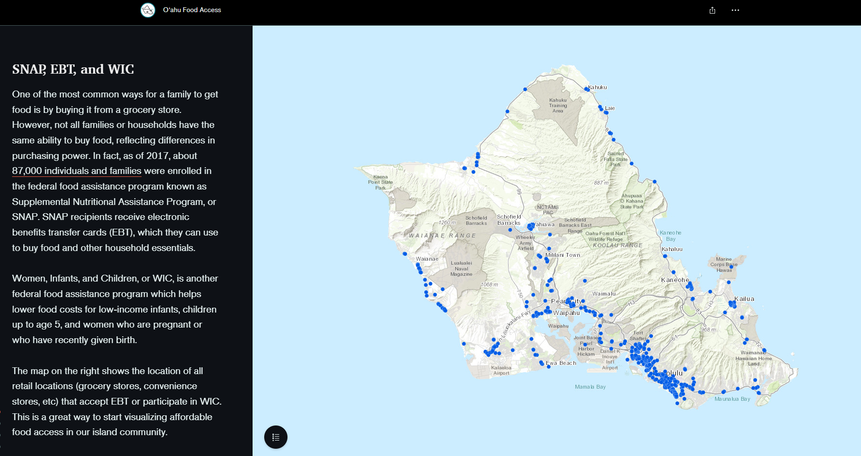
Task: Select the Kailua label on map
Action: coord(744,299)
